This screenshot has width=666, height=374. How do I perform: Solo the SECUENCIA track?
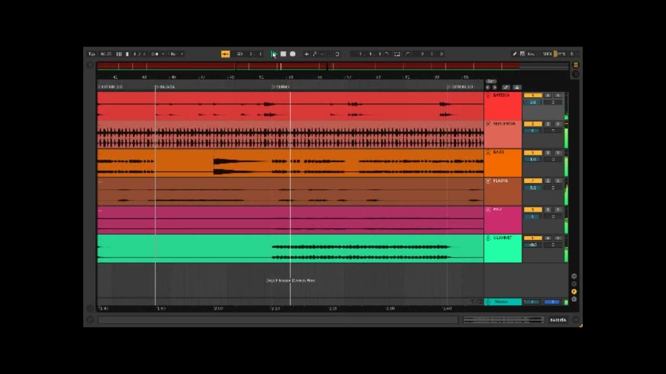(x=547, y=124)
